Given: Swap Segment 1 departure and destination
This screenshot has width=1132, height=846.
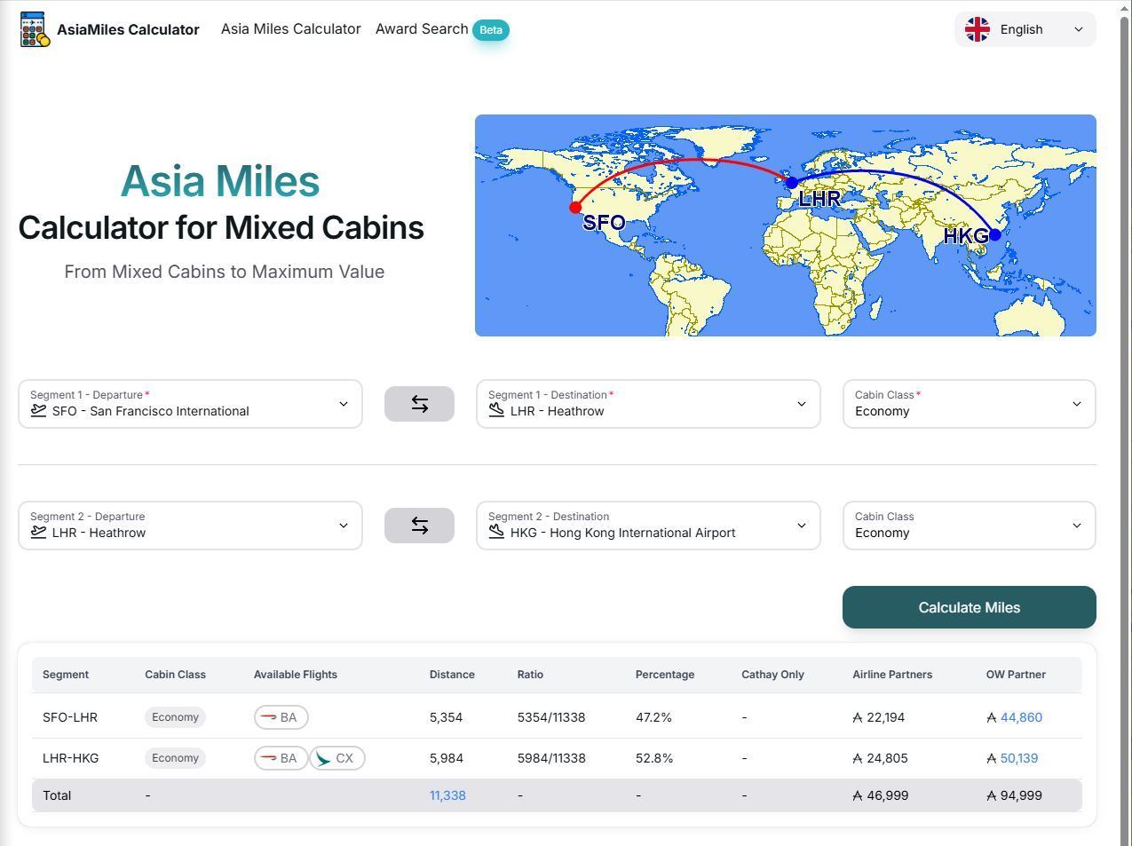Looking at the screenshot, I should (x=419, y=404).
